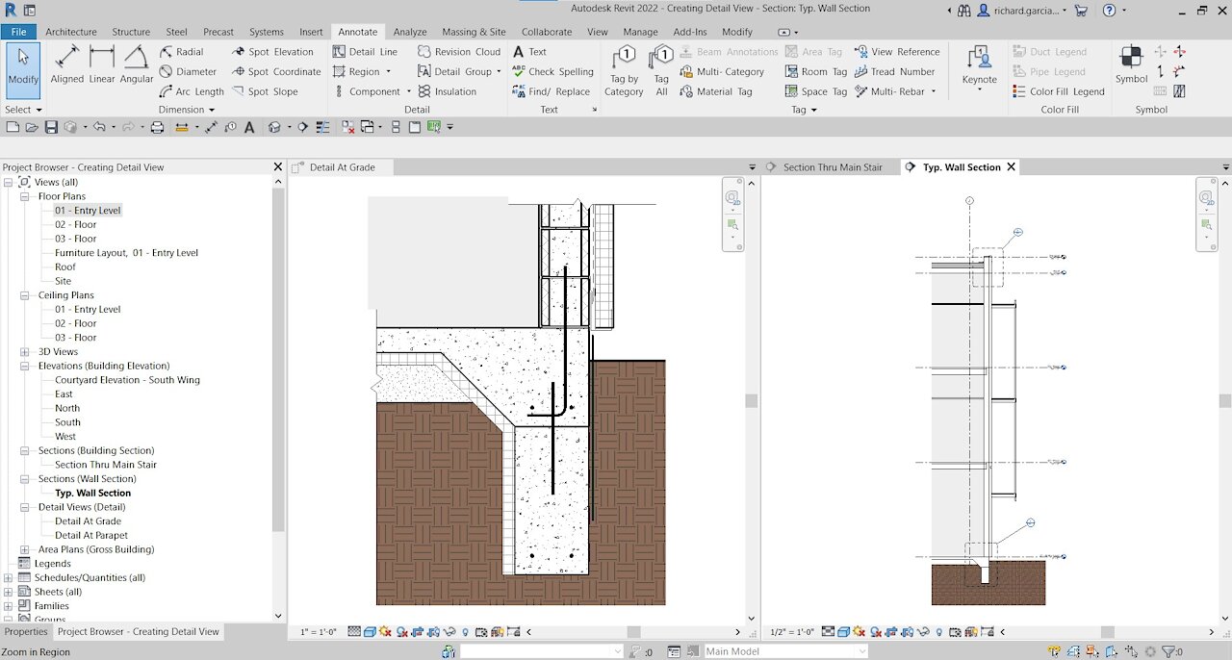The width and height of the screenshot is (1232, 660).
Task: Open the Main Model design options dropdown
Action: (786, 651)
